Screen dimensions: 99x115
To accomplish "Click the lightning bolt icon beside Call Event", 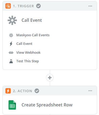I will (x=11, y=44).
